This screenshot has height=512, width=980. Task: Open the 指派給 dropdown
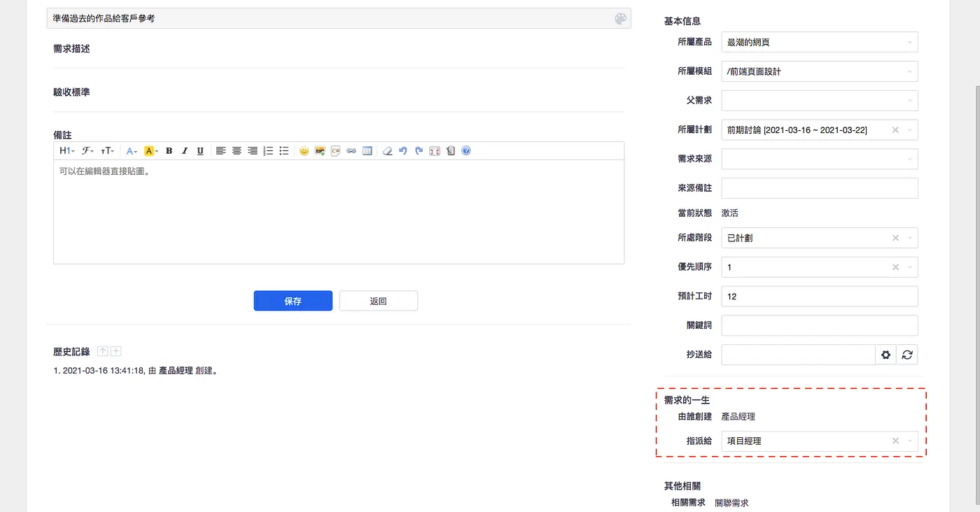pyautogui.click(x=819, y=441)
